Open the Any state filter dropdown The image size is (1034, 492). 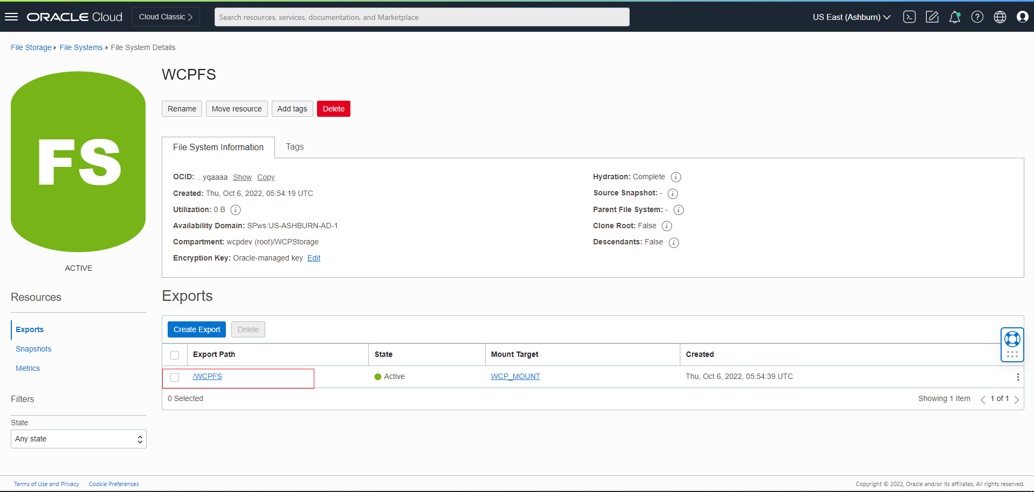coord(79,439)
